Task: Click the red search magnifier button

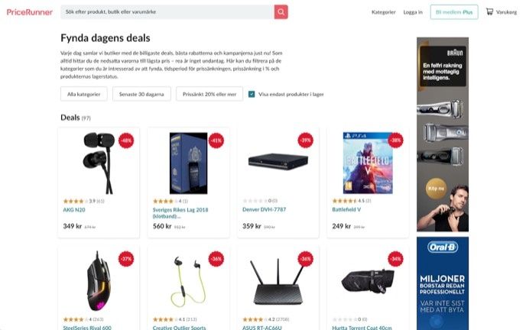Action: [281, 12]
